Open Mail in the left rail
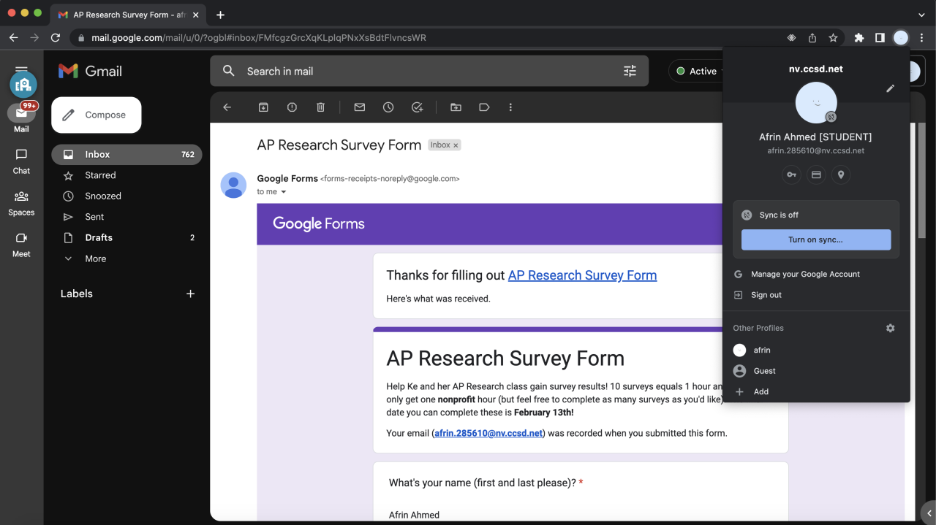 pos(21,118)
